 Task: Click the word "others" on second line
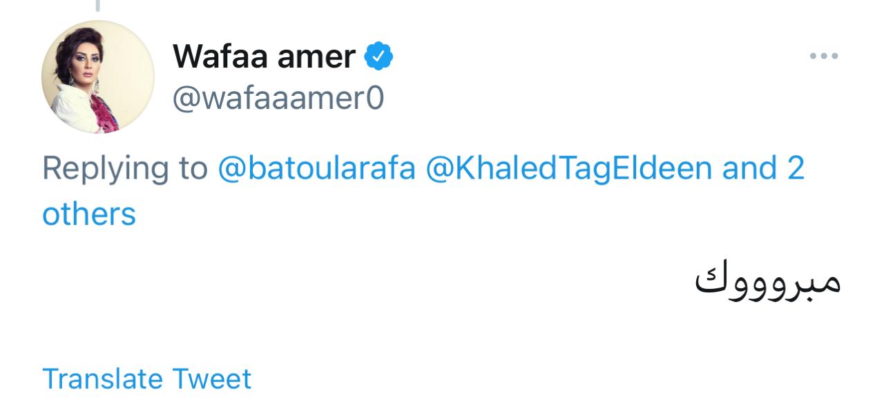click(89, 214)
